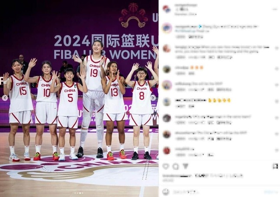Viewport: 280px width, 197px height.
Task: Click the basketball team photo
Action: tap(79, 98)
